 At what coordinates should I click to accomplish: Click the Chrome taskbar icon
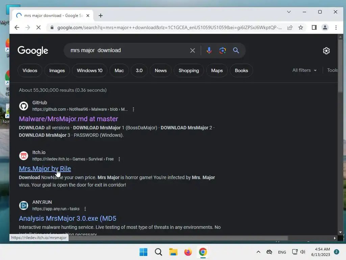tap(203, 252)
